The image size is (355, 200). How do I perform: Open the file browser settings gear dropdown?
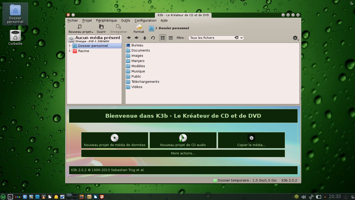click(296, 38)
